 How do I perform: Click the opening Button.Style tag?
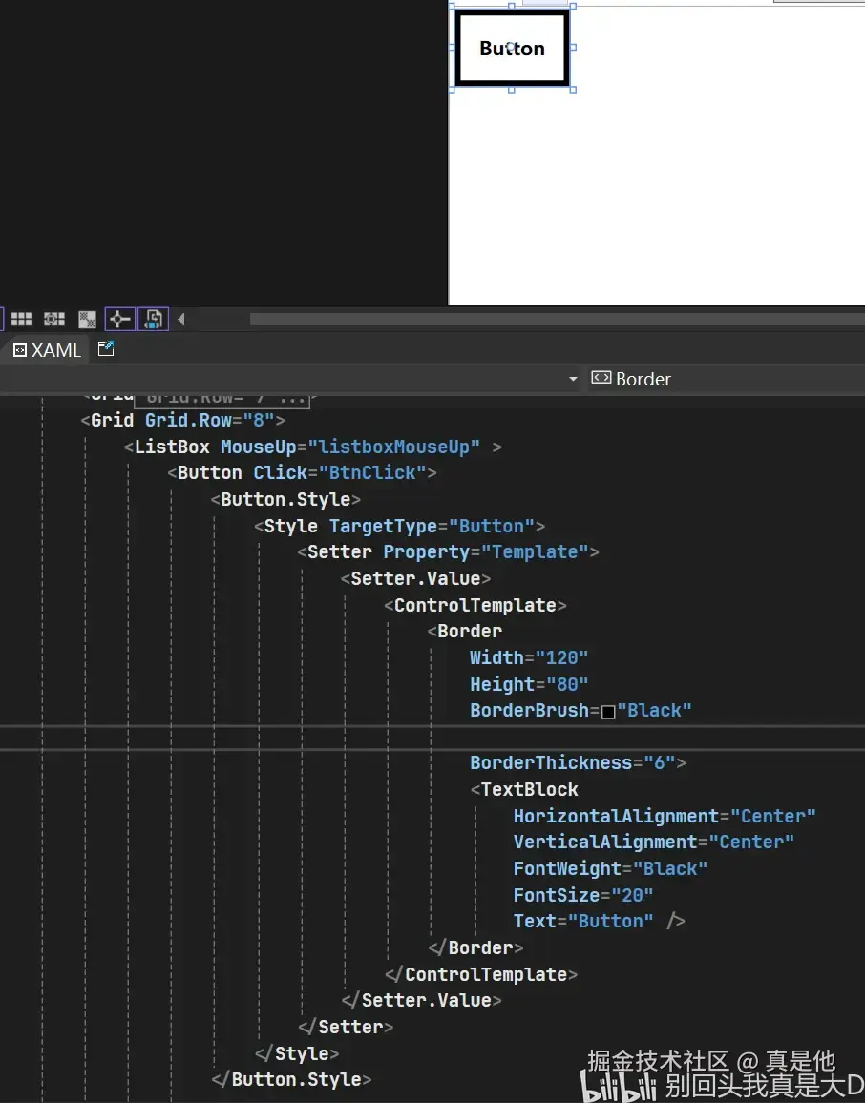(285, 499)
